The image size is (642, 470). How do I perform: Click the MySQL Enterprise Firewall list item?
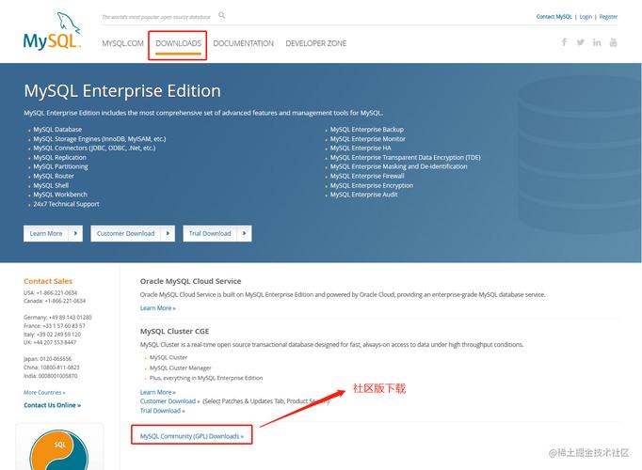coord(367,176)
